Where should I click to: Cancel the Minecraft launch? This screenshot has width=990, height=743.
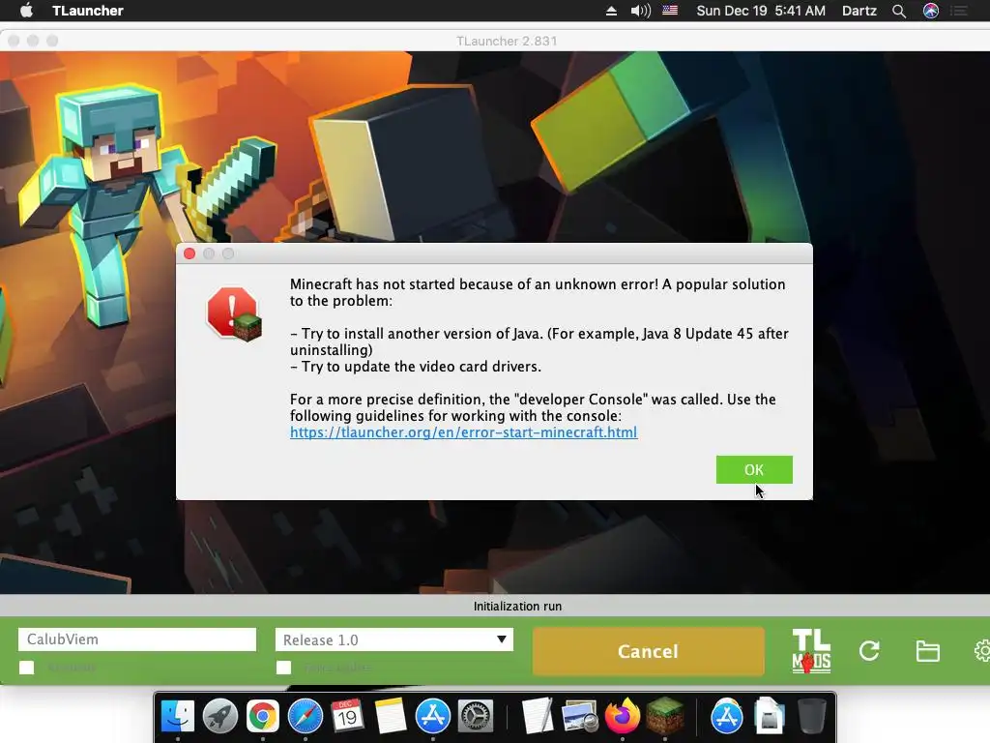coord(648,651)
